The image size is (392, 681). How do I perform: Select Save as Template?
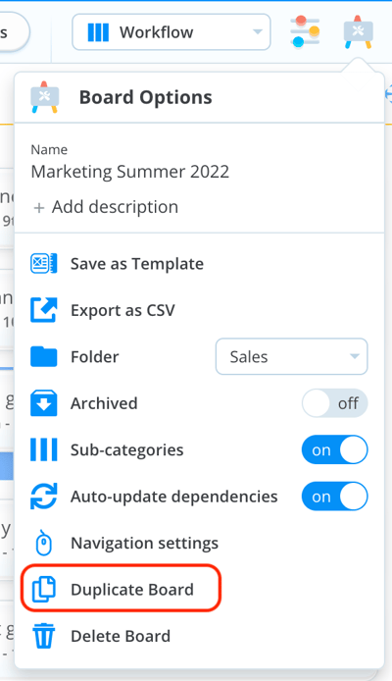pos(137,264)
